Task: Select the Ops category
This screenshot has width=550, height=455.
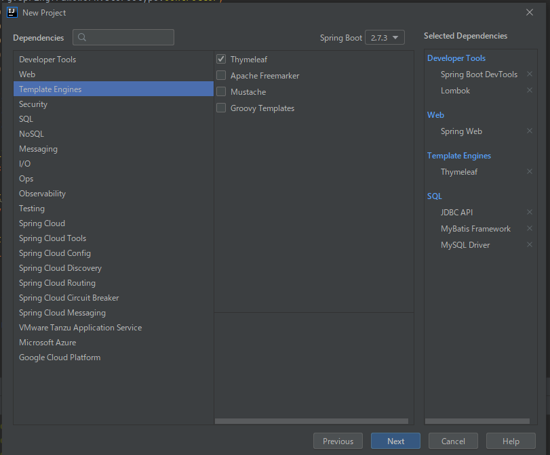Action: coord(113,179)
